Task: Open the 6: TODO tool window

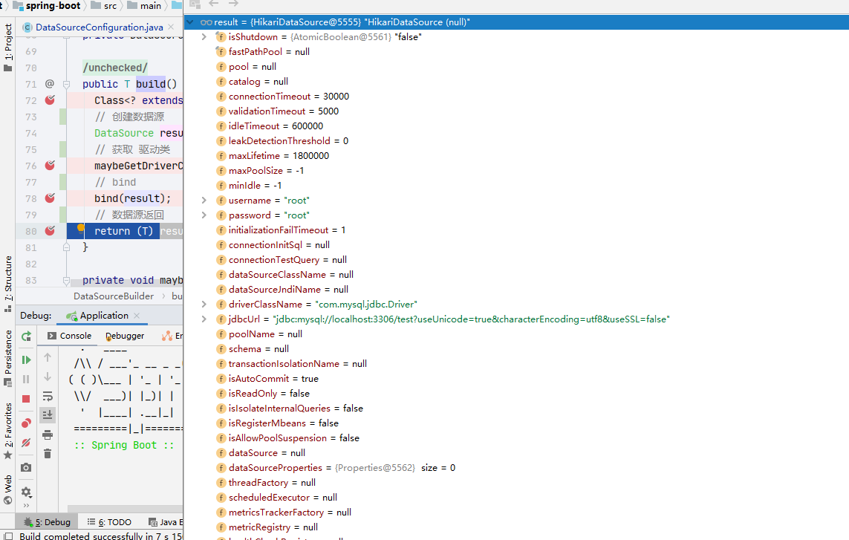Action: pyautogui.click(x=109, y=522)
